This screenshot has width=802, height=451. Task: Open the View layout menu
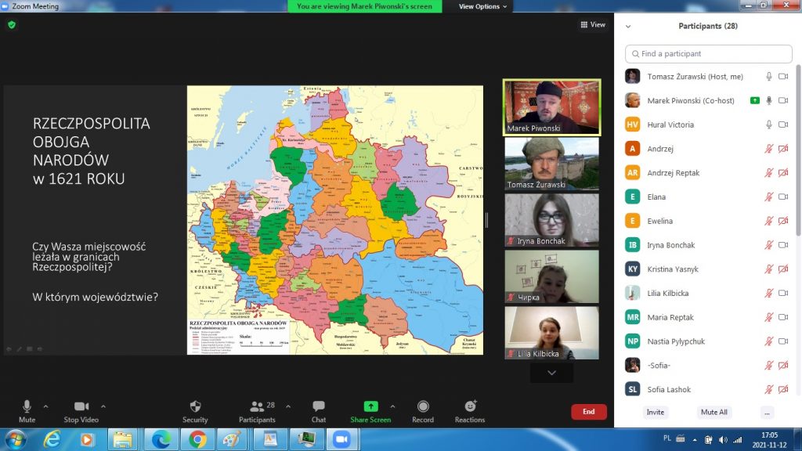point(593,25)
